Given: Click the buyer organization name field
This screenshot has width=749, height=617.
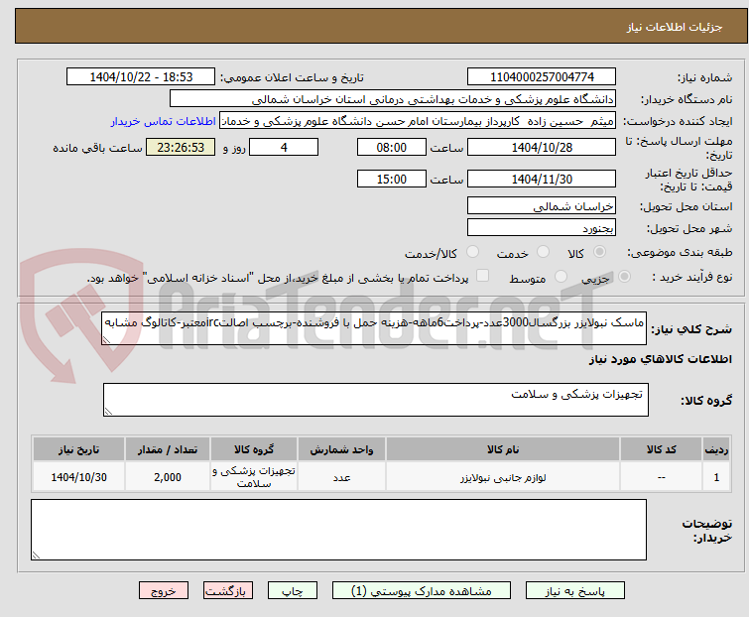Looking at the screenshot, I should click(393, 99).
